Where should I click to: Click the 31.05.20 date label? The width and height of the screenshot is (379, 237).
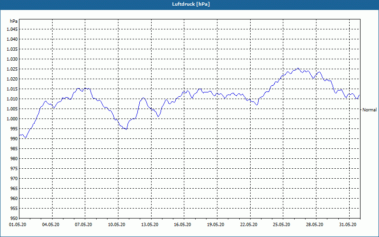(348, 225)
